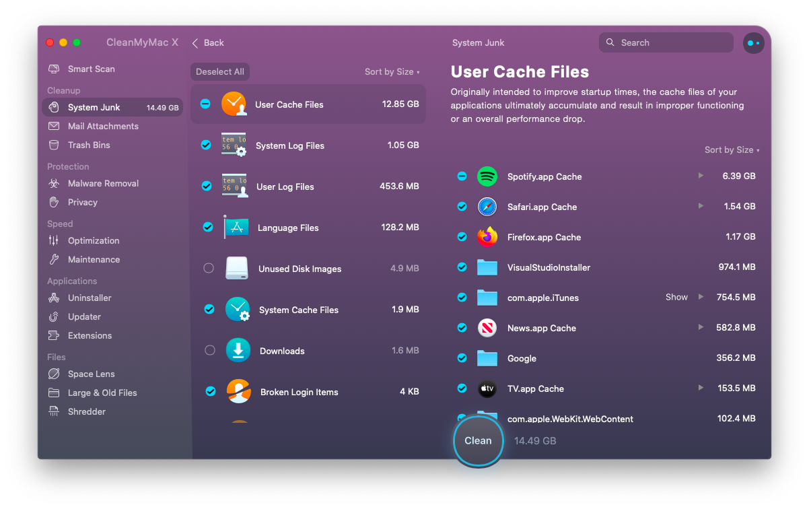Click the News app icon

pos(487,328)
